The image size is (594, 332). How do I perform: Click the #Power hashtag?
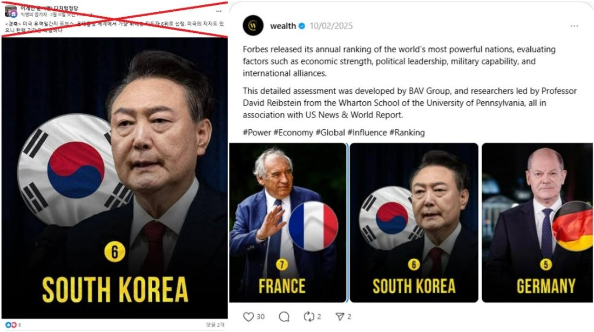tap(256, 133)
